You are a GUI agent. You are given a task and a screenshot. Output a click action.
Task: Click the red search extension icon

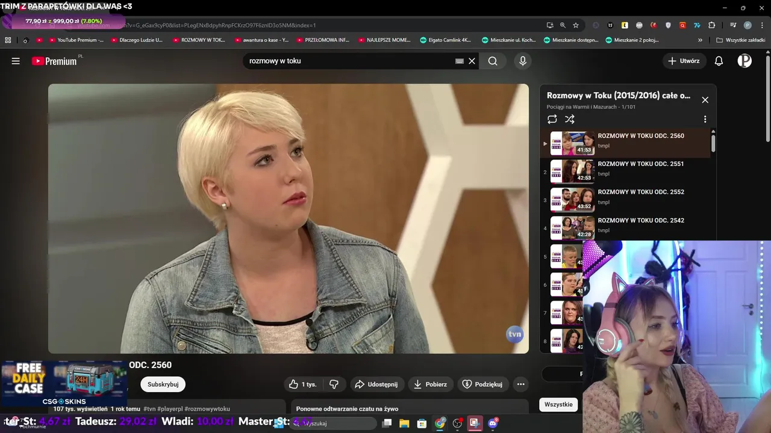(682, 25)
